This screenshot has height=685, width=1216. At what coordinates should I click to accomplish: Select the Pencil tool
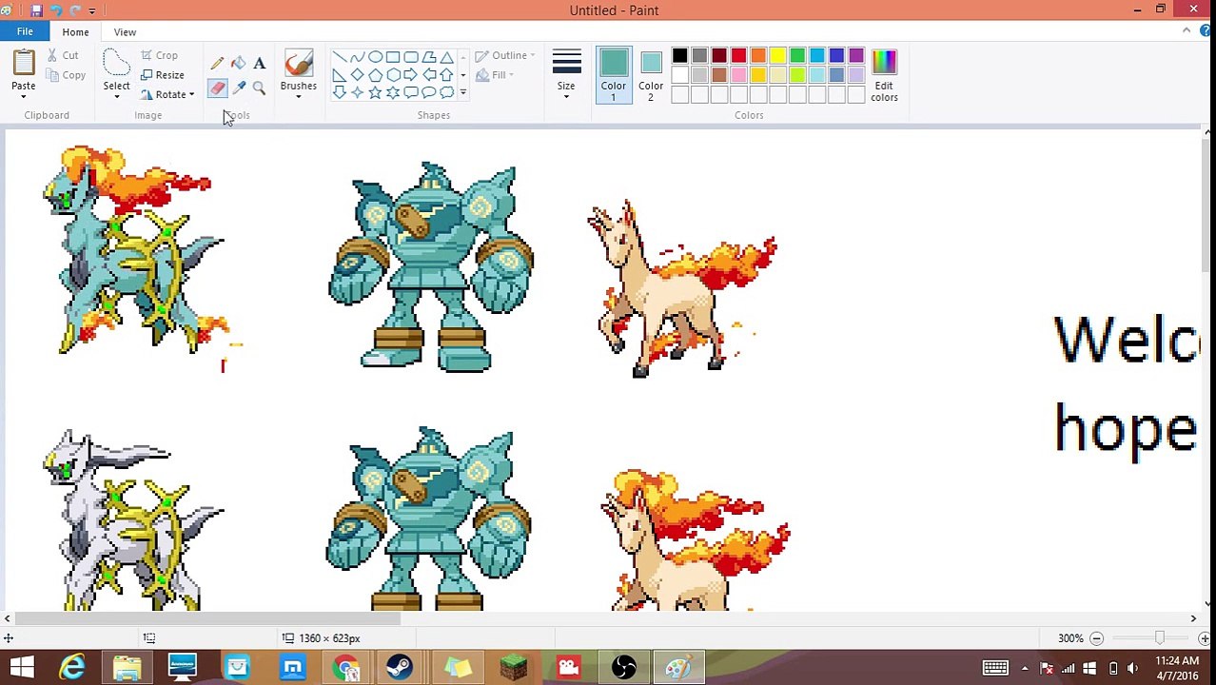tap(218, 64)
